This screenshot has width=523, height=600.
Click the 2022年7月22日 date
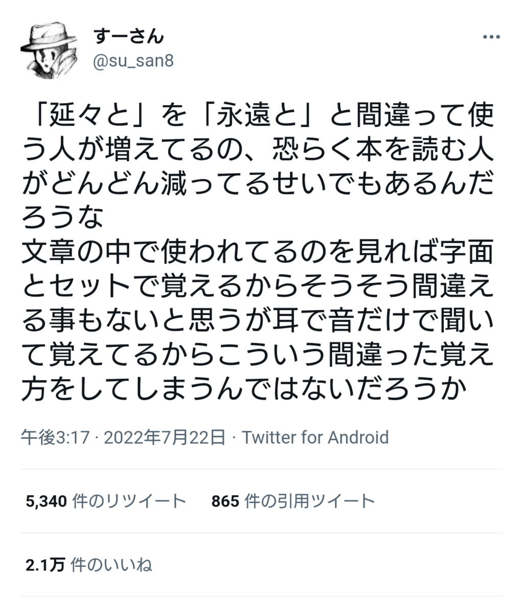coord(164,437)
